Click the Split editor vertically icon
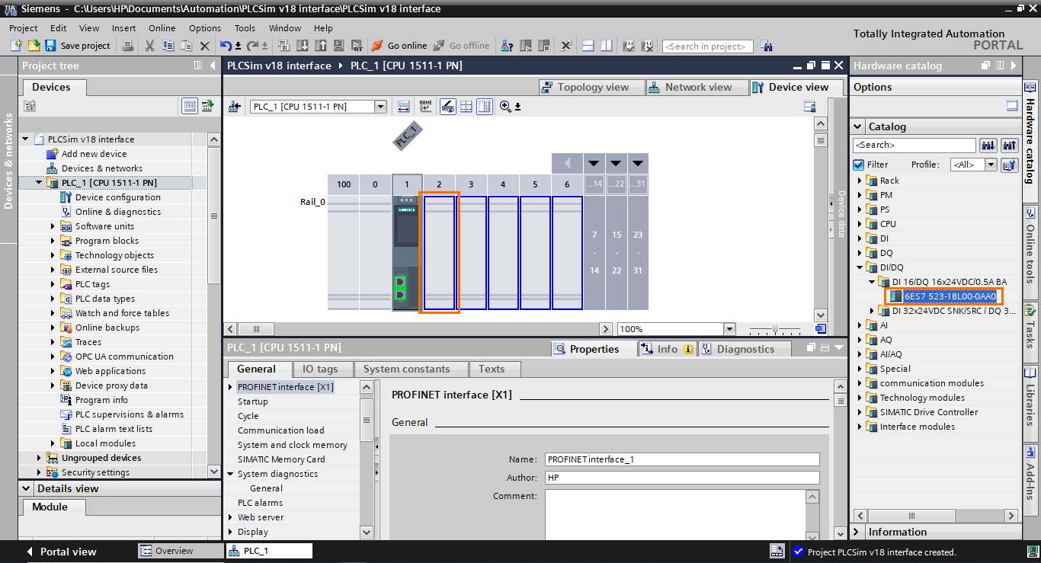1041x563 pixels. click(606, 46)
